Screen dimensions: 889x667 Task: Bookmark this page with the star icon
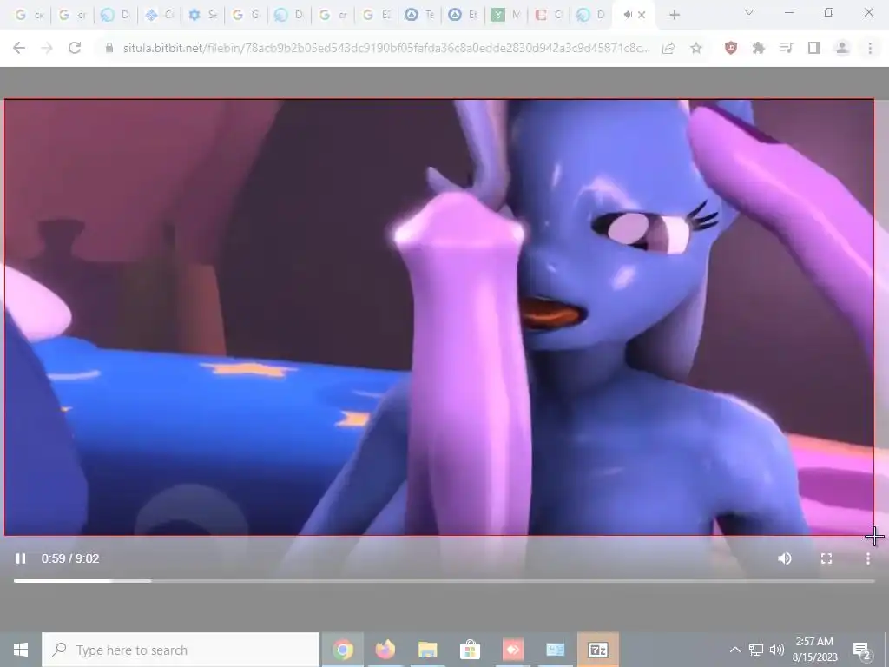tap(696, 49)
